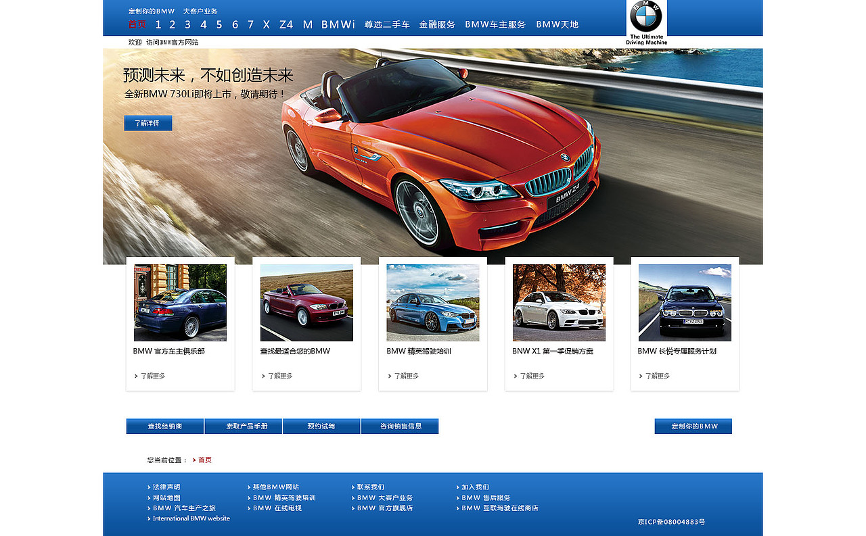The height and width of the screenshot is (536, 866).
Task: Open the blue M3 thumbnail for 精英驾驶培训
Action: click(433, 302)
